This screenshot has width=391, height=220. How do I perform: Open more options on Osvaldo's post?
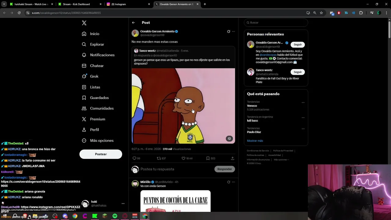click(x=233, y=31)
